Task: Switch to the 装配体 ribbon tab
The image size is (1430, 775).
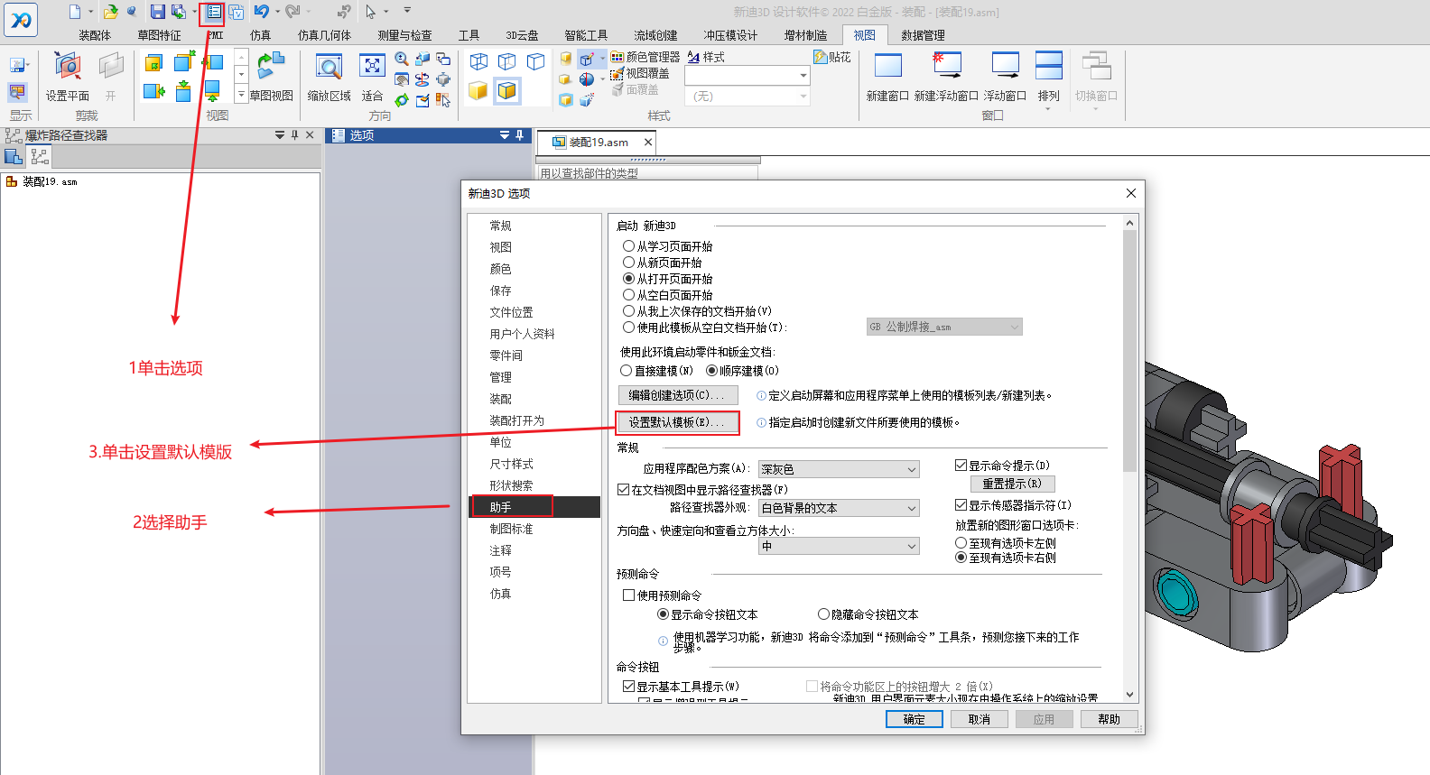Action: coord(95,35)
